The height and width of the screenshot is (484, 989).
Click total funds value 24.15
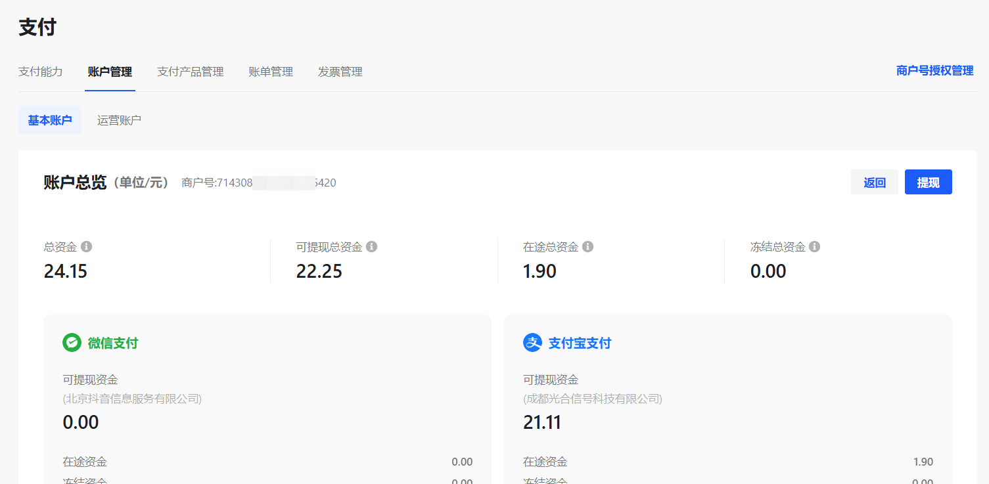(x=66, y=271)
